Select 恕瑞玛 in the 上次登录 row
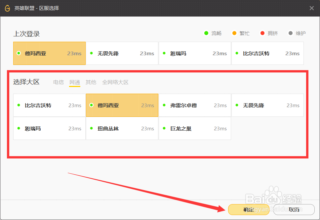The width and height of the screenshot is (320, 220). [x=195, y=53]
